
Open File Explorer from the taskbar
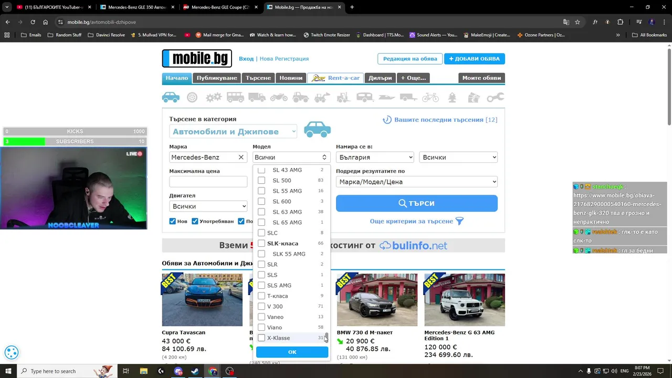pyautogui.click(x=144, y=371)
